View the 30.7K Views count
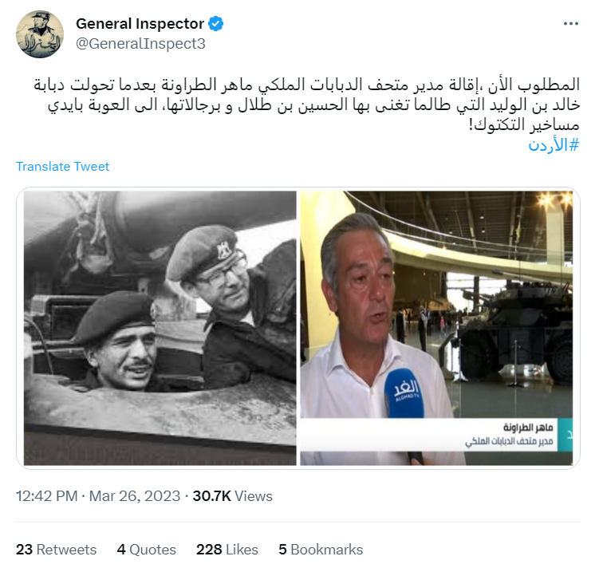The width and height of the screenshot is (595, 568). [x=233, y=496]
